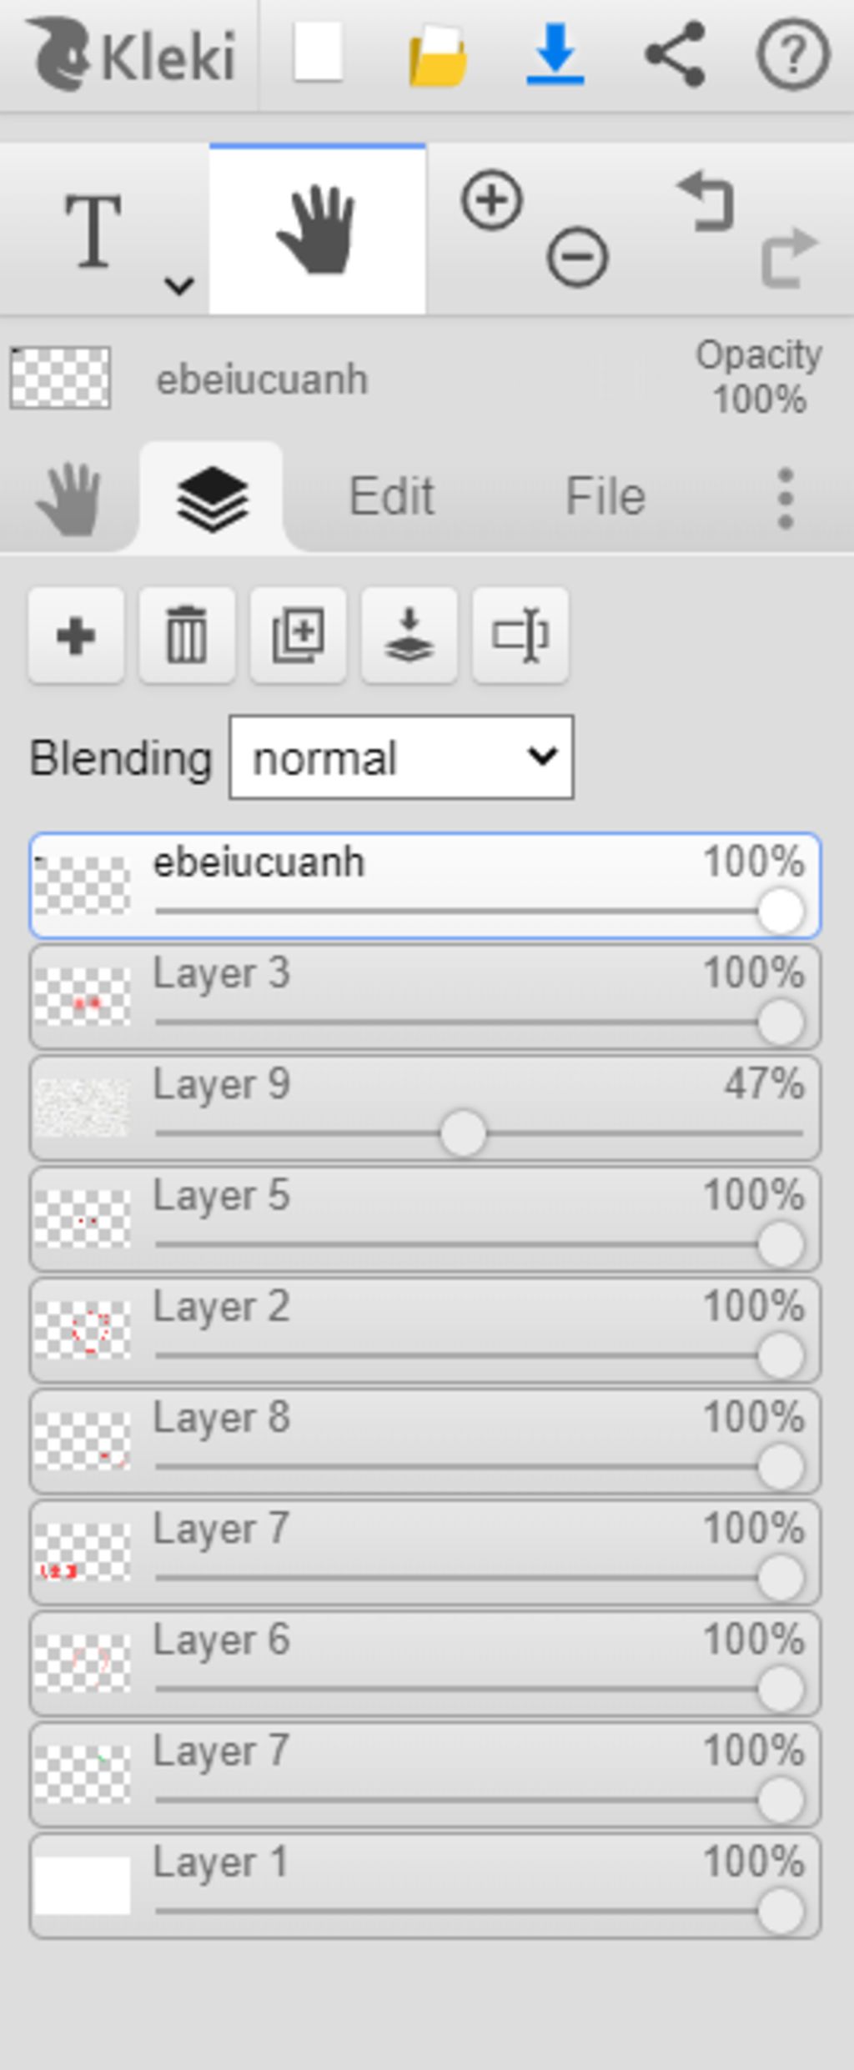Select the hand pan tool

[318, 229]
